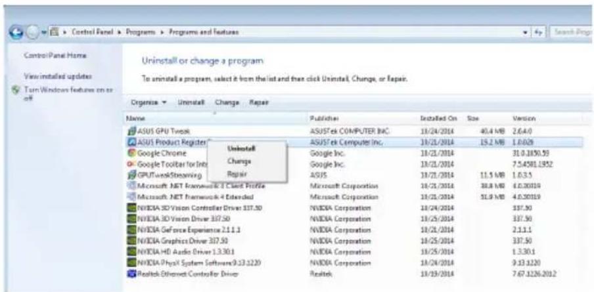
Task: Select the Google Chrome row name
Action: click(x=162, y=153)
